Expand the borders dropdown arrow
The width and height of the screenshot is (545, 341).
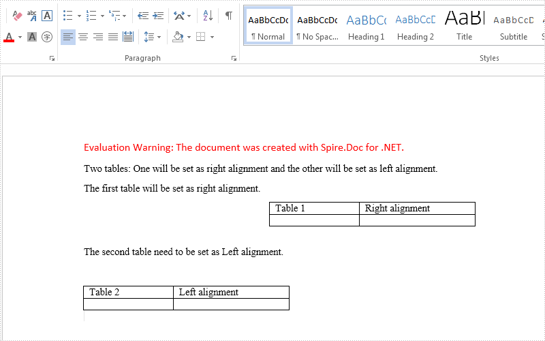click(212, 38)
